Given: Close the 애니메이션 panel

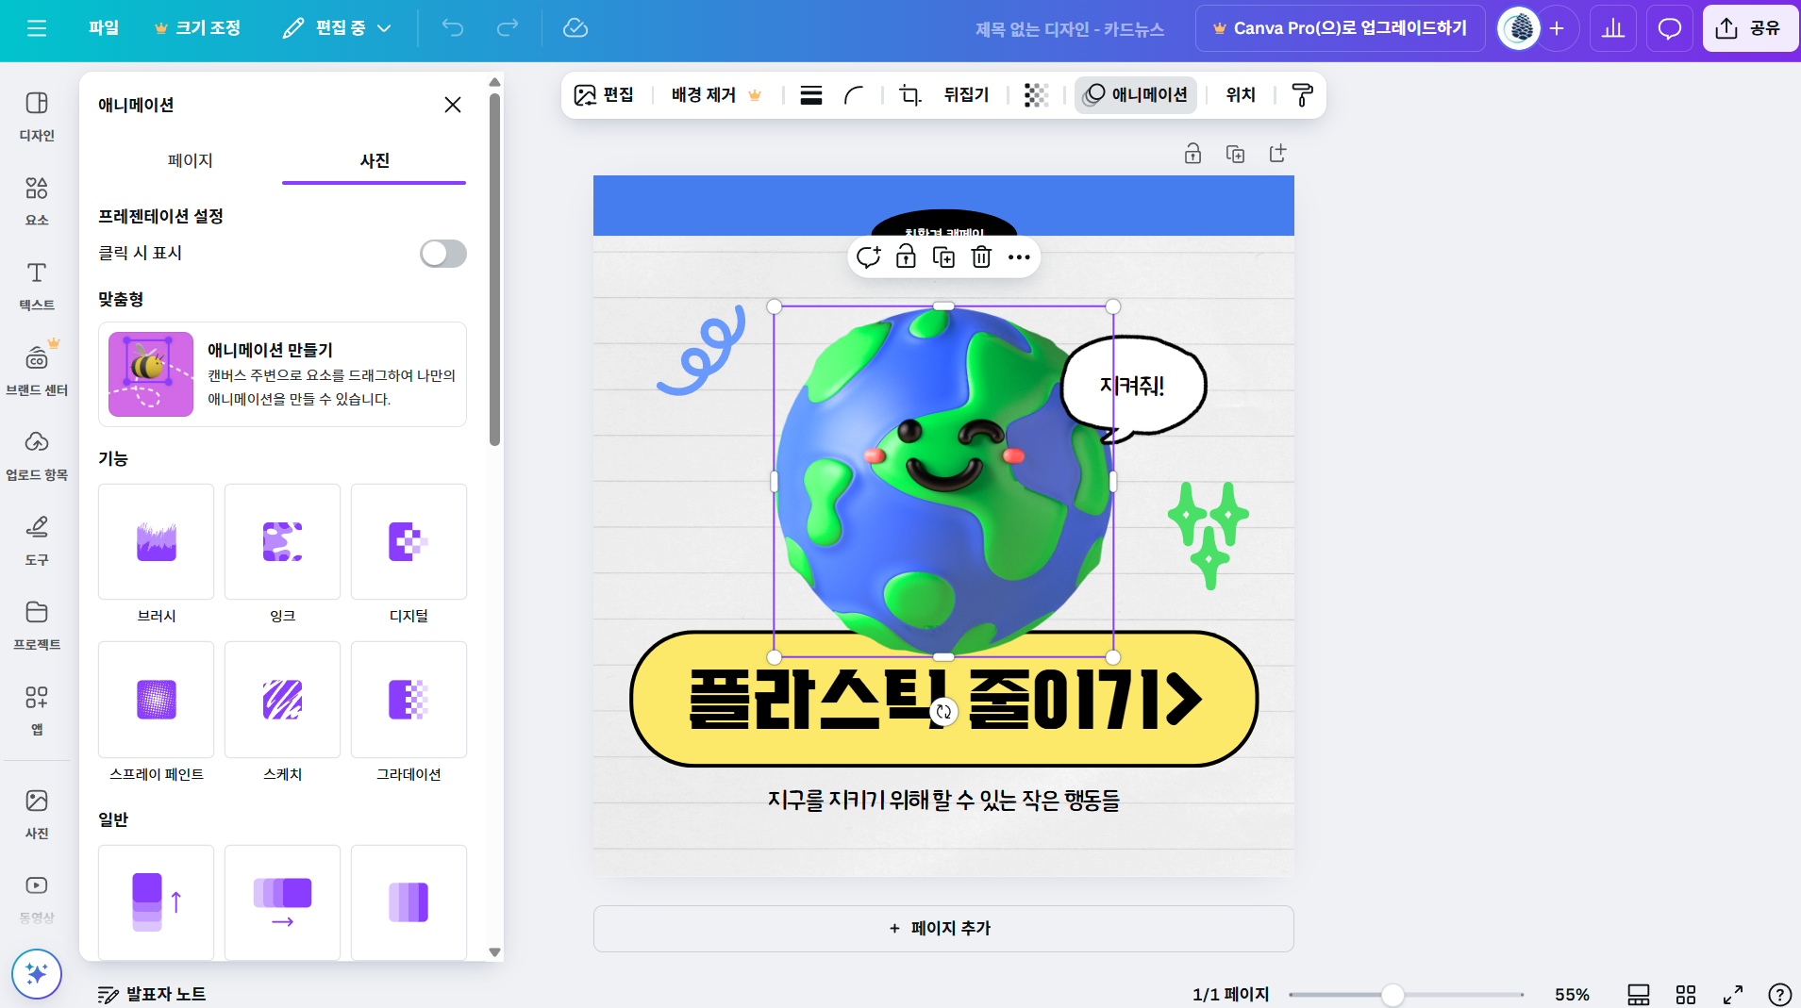Looking at the screenshot, I should click(453, 105).
